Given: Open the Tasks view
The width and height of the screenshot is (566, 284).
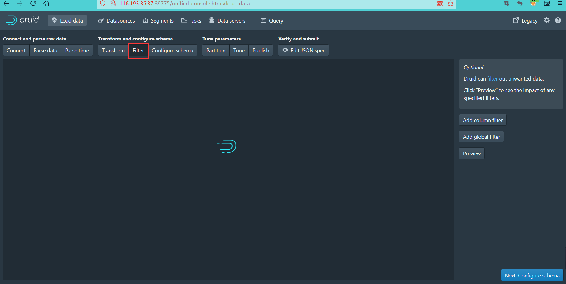Looking at the screenshot, I should [x=191, y=20].
